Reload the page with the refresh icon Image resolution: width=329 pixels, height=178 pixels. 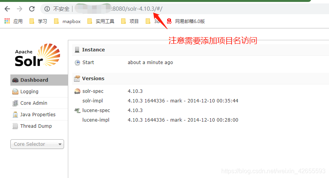pos(32,9)
